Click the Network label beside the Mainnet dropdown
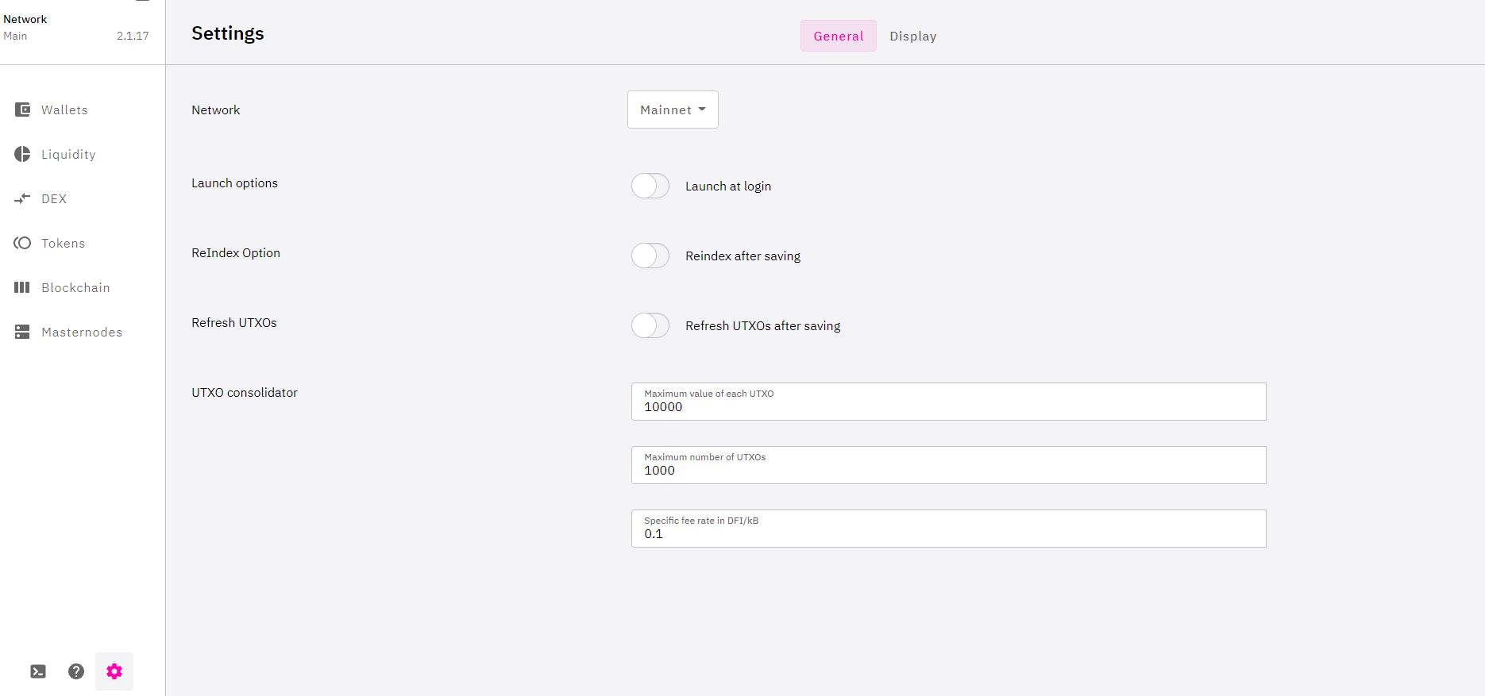Screen dimensions: 1485x696 coord(216,110)
